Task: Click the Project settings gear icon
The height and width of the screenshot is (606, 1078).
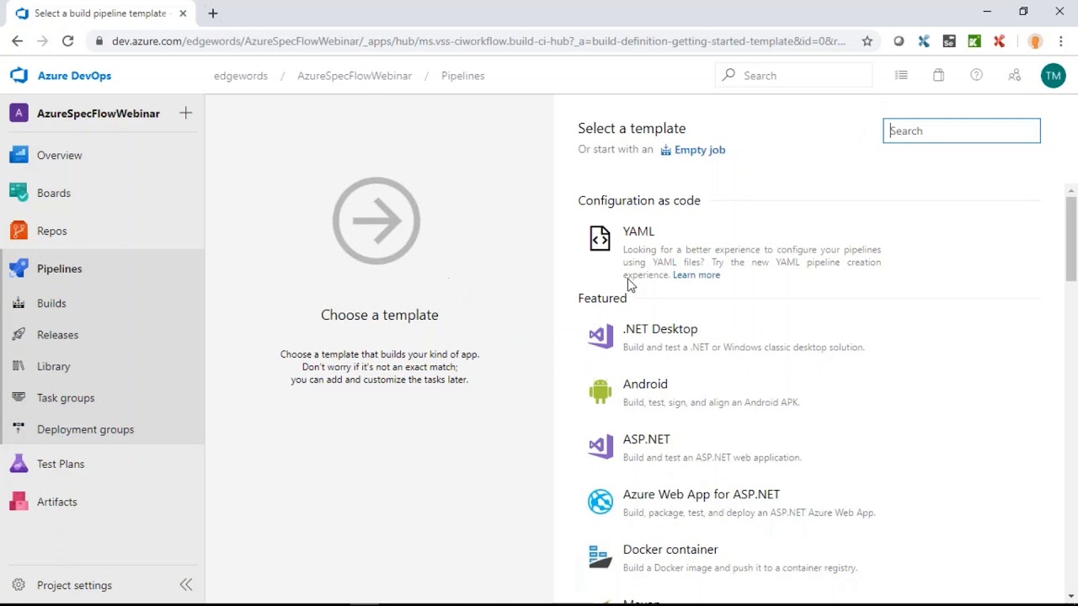Action: 19,585
